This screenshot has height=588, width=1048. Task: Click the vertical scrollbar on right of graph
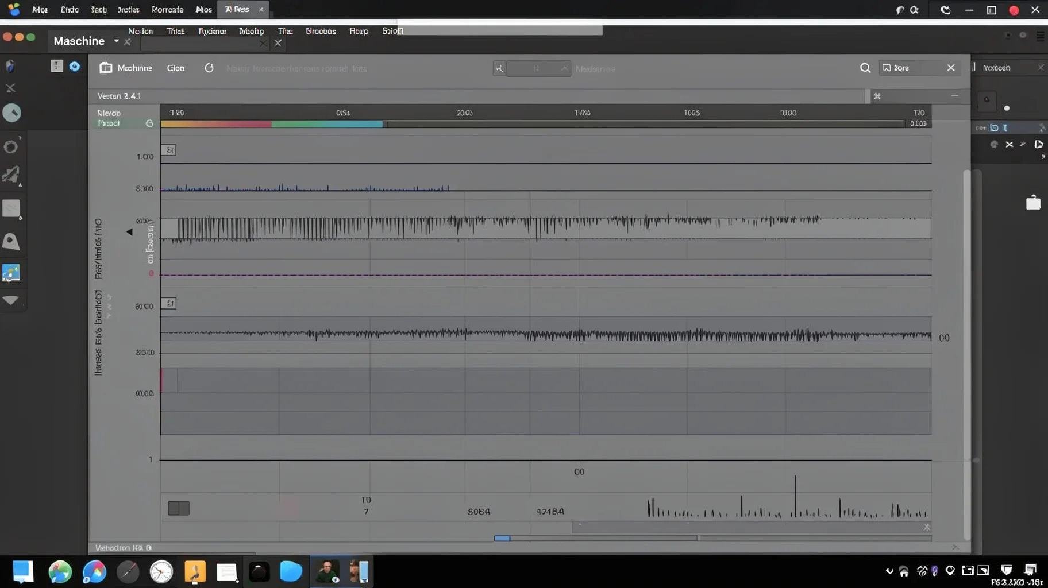click(x=967, y=356)
